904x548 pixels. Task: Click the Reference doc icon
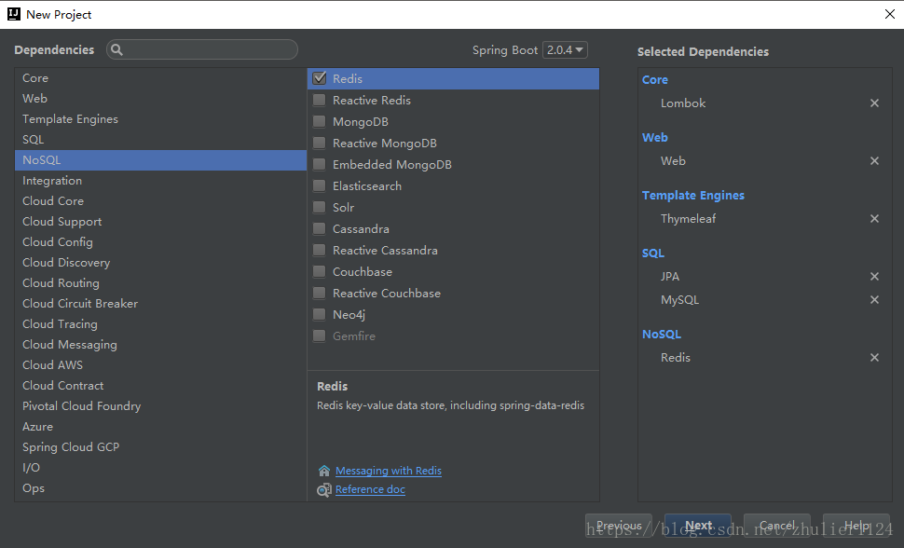[323, 489]
